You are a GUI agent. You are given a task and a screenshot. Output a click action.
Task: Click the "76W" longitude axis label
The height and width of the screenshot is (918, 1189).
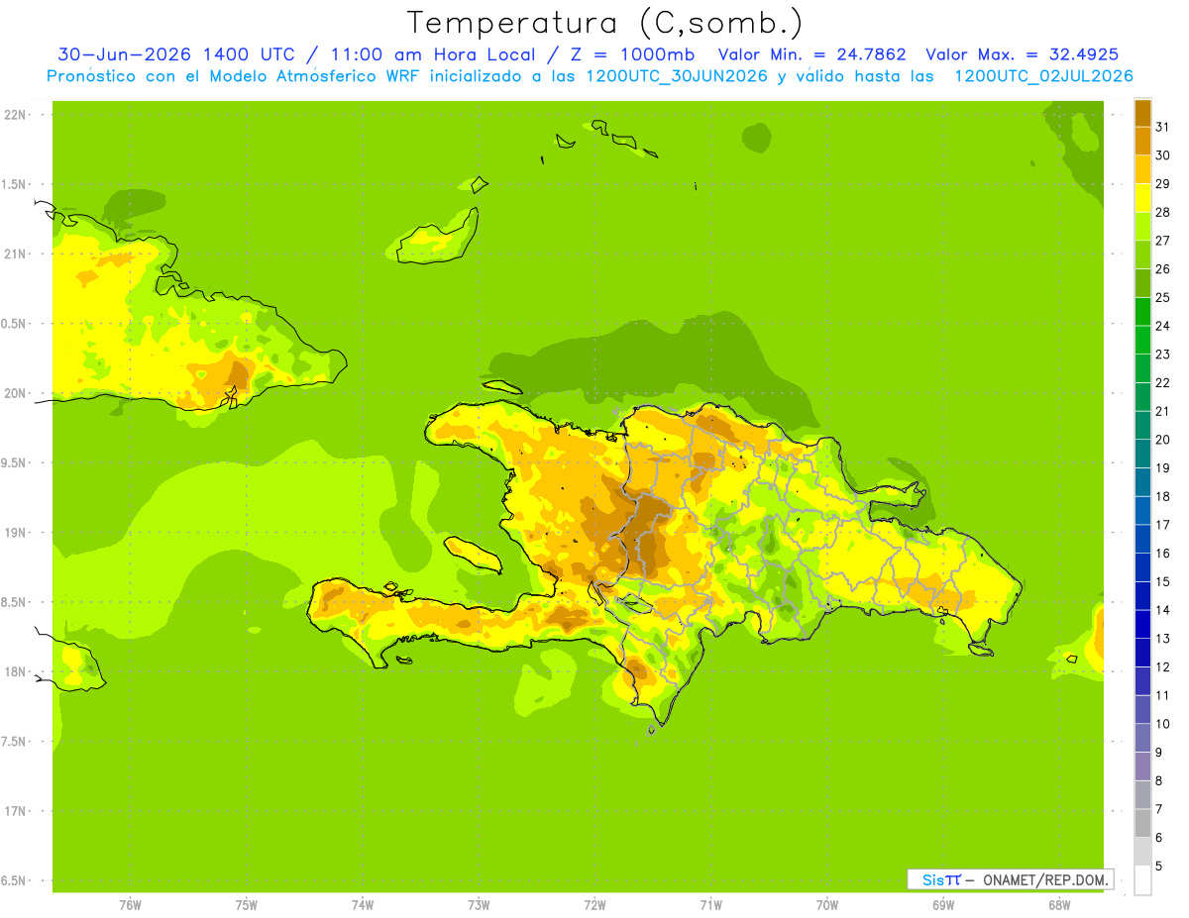(x=130, y=905)
